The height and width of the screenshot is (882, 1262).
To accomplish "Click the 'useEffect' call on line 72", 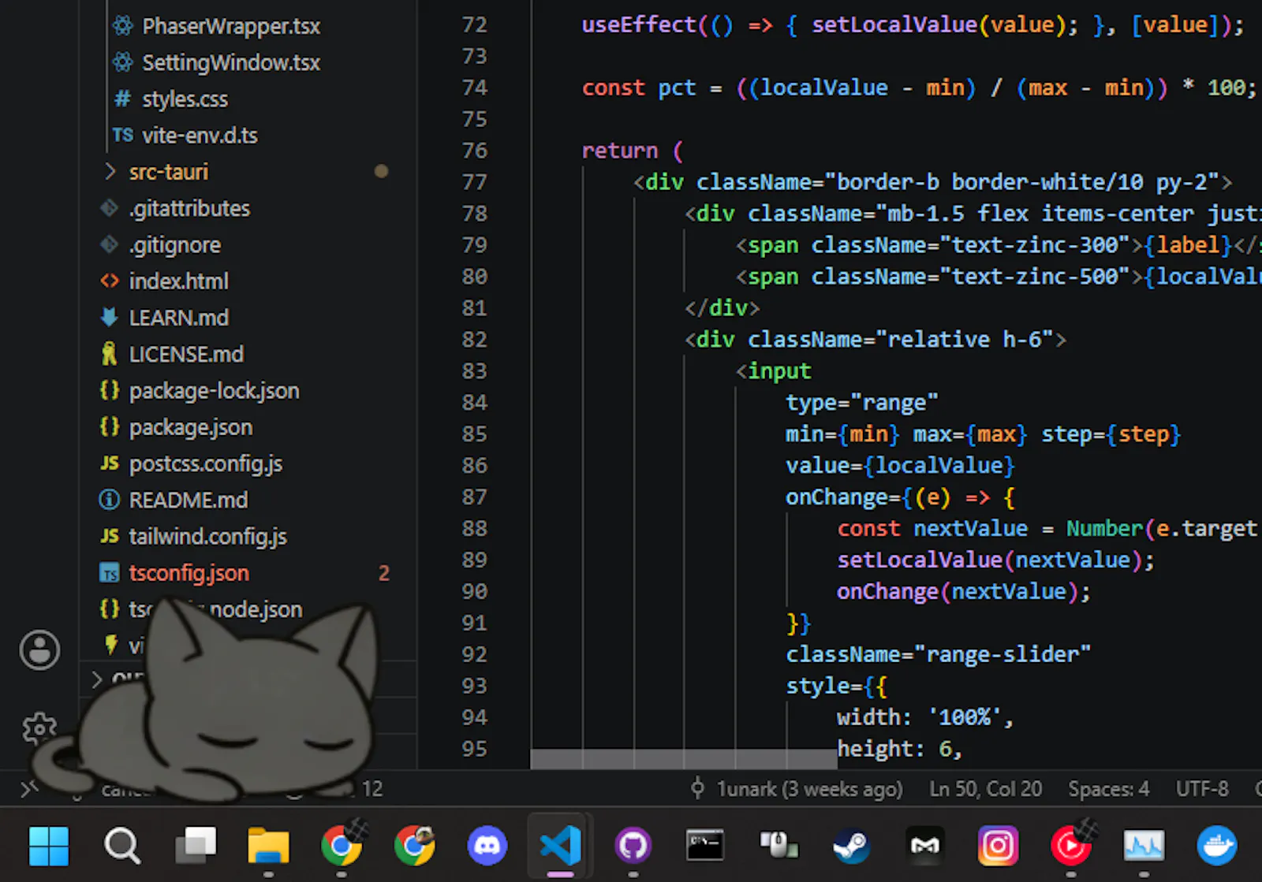I will pyautogui.click(x=639, y=24).
